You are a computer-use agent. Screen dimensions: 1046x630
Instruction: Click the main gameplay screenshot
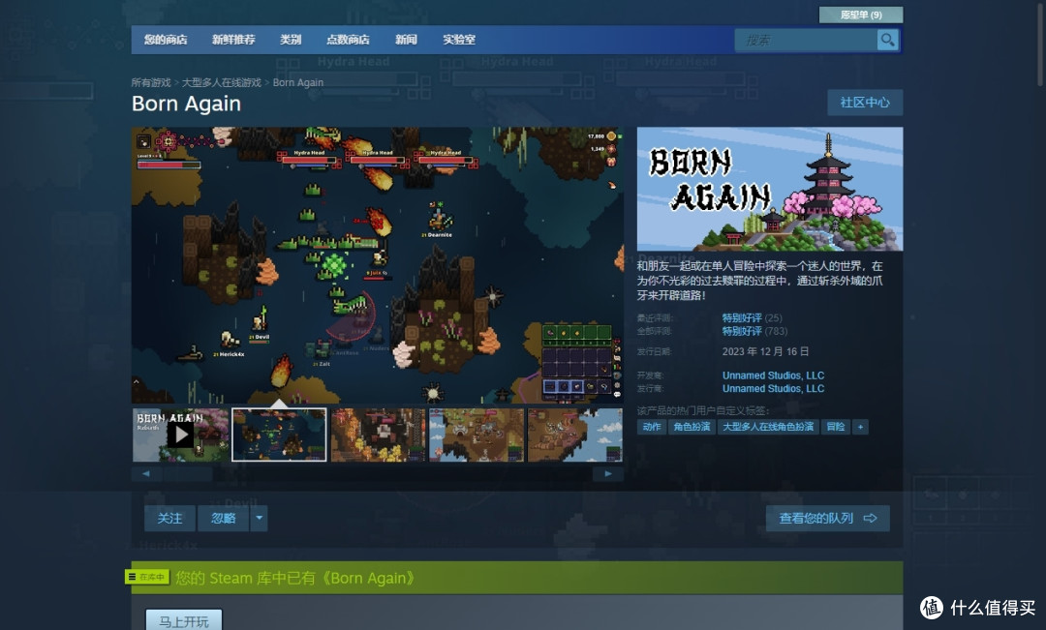[x=377, y=265]
